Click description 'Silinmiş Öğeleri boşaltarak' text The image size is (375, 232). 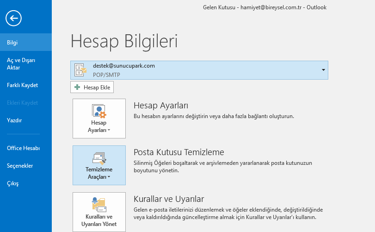click(223, 167)
